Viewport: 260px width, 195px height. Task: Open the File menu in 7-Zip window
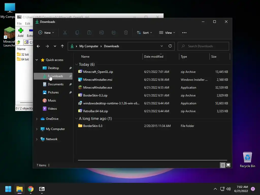19,24
